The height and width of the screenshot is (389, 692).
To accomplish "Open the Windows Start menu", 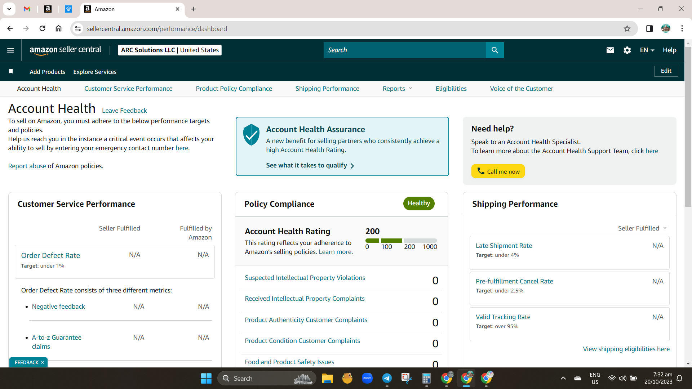I will (x=206, y=378).
